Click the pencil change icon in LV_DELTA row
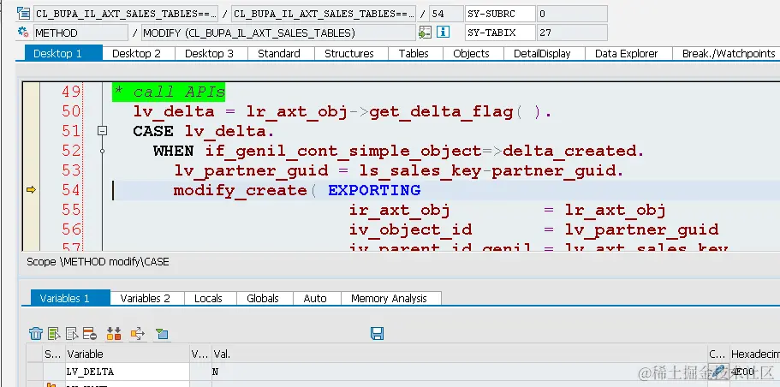780x387 pixels. click(717, 371)
